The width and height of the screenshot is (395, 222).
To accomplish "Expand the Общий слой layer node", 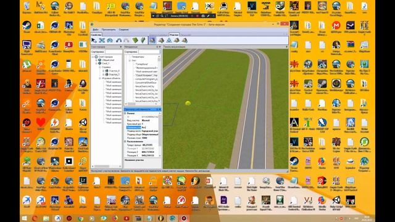I will tap(96, 60).
